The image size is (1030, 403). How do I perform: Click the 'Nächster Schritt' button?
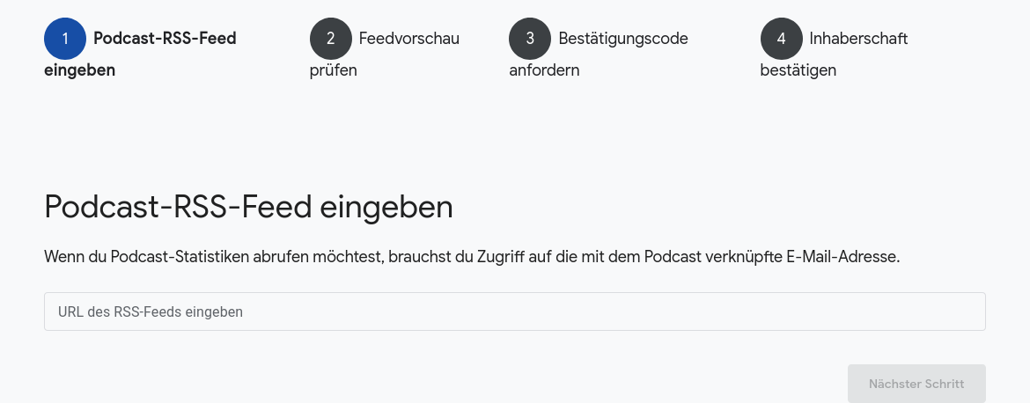pos(916,384)
